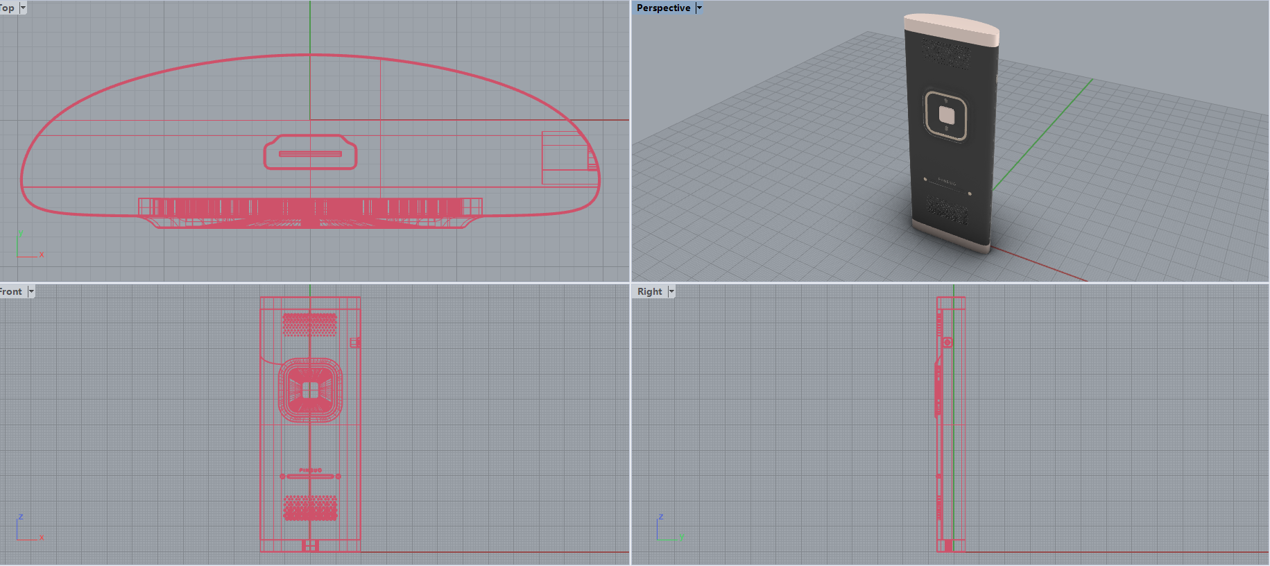Open the Top viewport menu arrow

(x=23, y=8)
